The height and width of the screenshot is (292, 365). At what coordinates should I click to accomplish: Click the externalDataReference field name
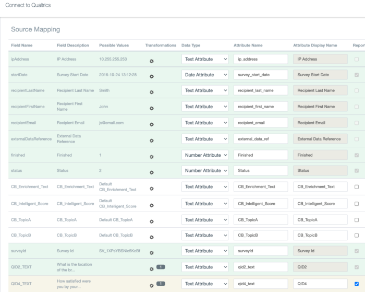(x=31, y=139)
